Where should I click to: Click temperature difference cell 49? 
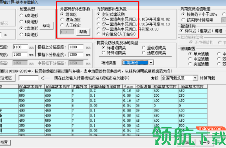tap(144, 91)
